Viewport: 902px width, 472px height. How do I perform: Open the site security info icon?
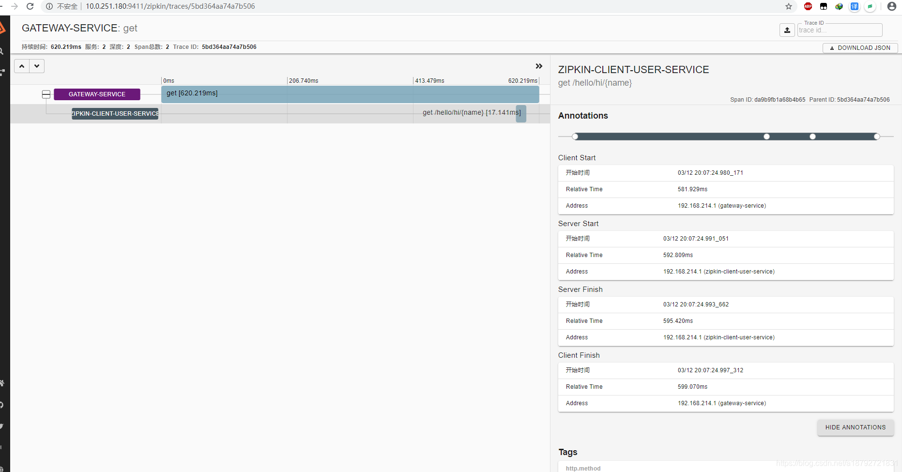tap(49, 6)
